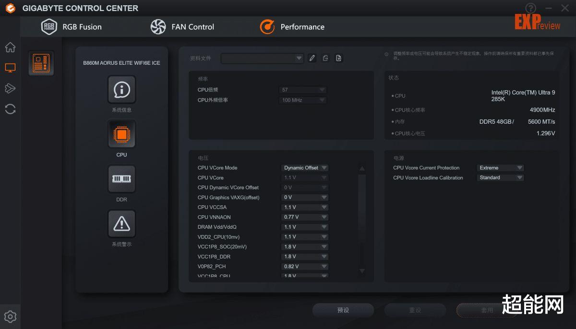Select the orange motherboard device thumbnail
Screen dimensions: 576x329
tap(41, 63)
